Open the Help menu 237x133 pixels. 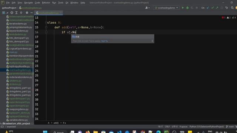pos(83,3)
